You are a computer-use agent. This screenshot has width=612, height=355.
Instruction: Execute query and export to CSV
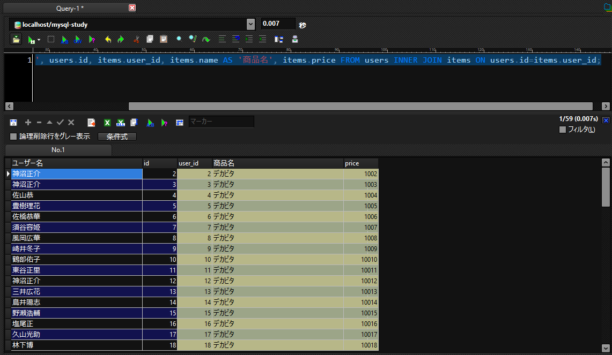(x=78, y=40)
